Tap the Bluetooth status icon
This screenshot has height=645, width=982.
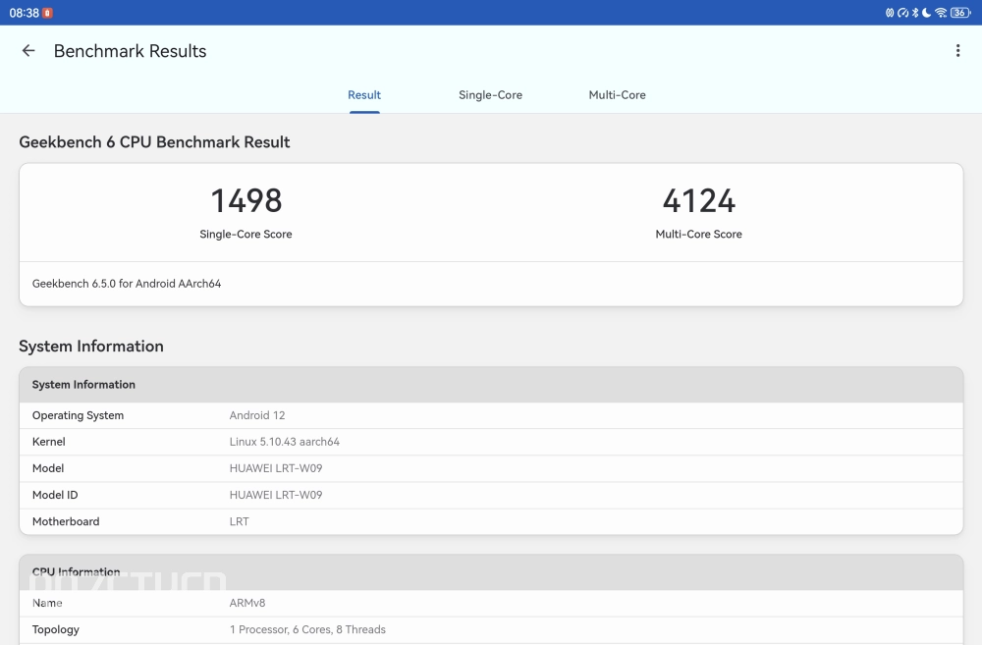click(x=915, y=13)
